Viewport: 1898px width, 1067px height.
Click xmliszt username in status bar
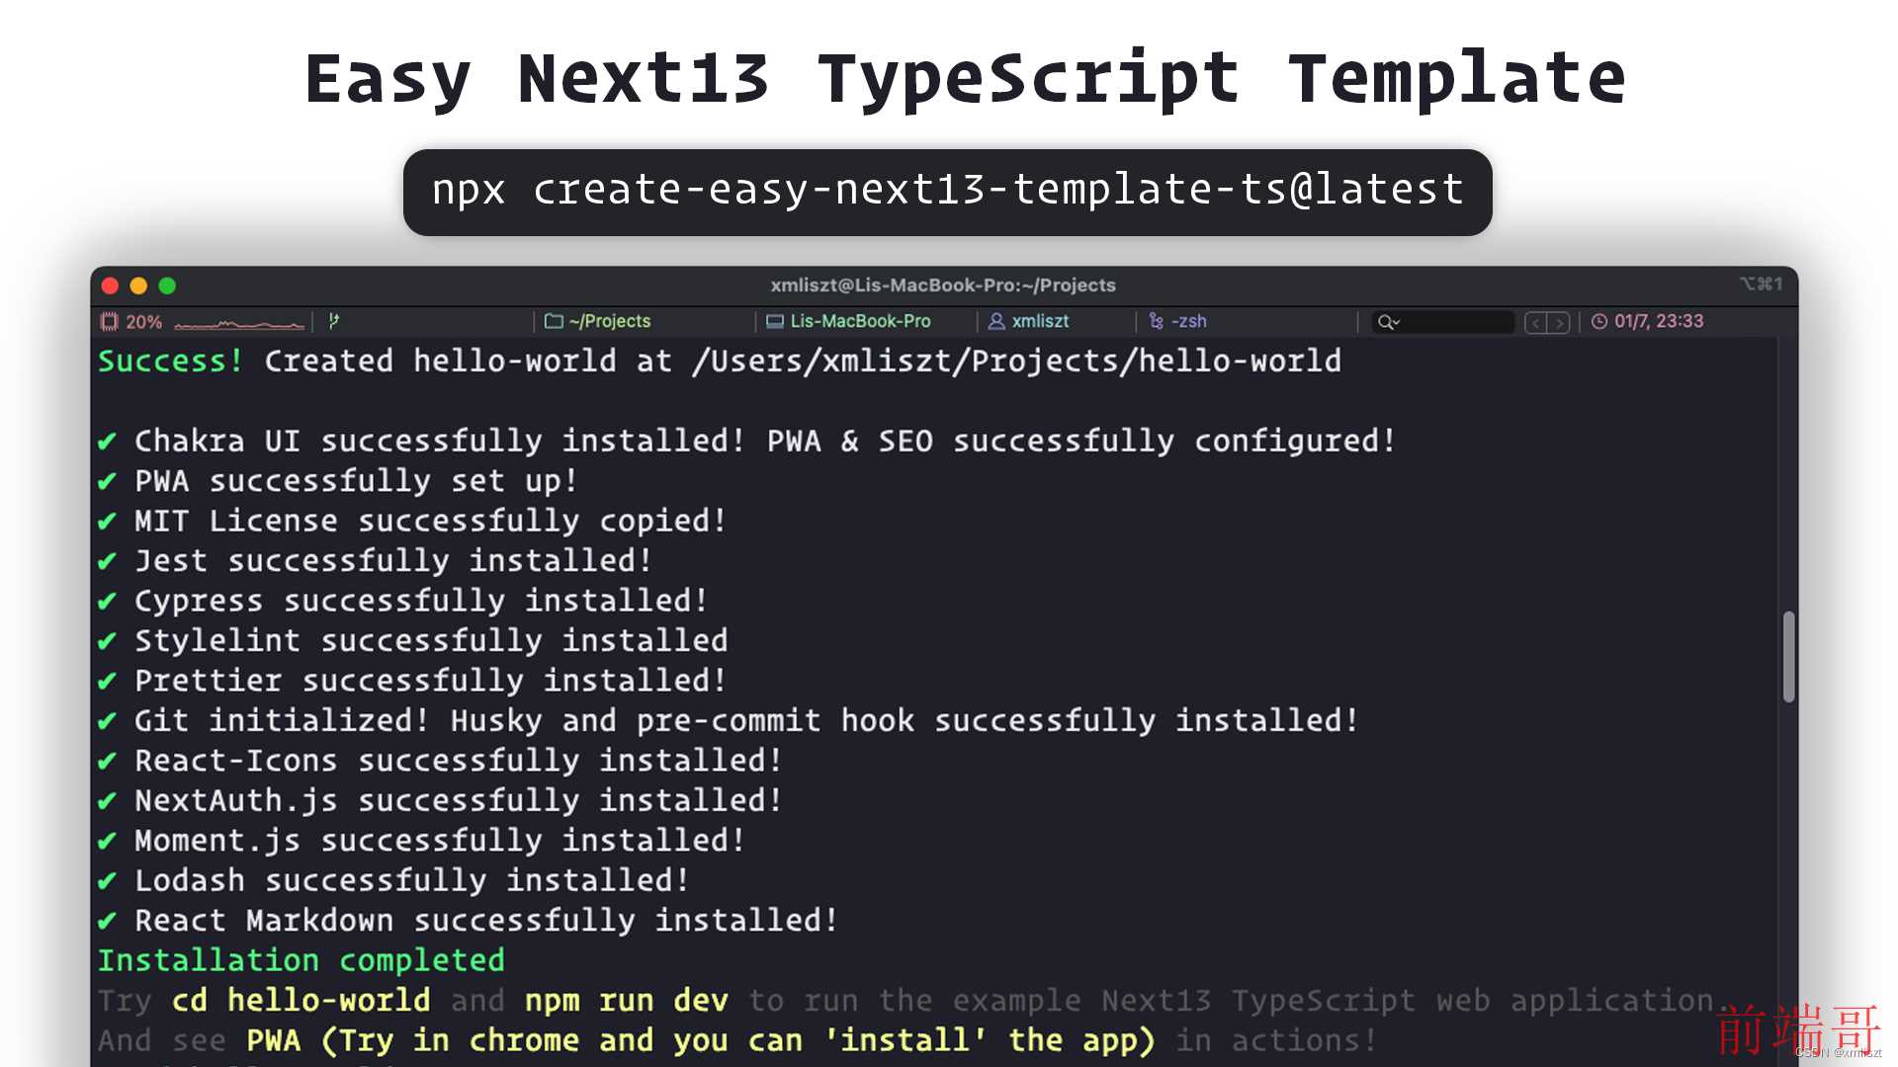pyautogui.click(x=1040, y=321)
